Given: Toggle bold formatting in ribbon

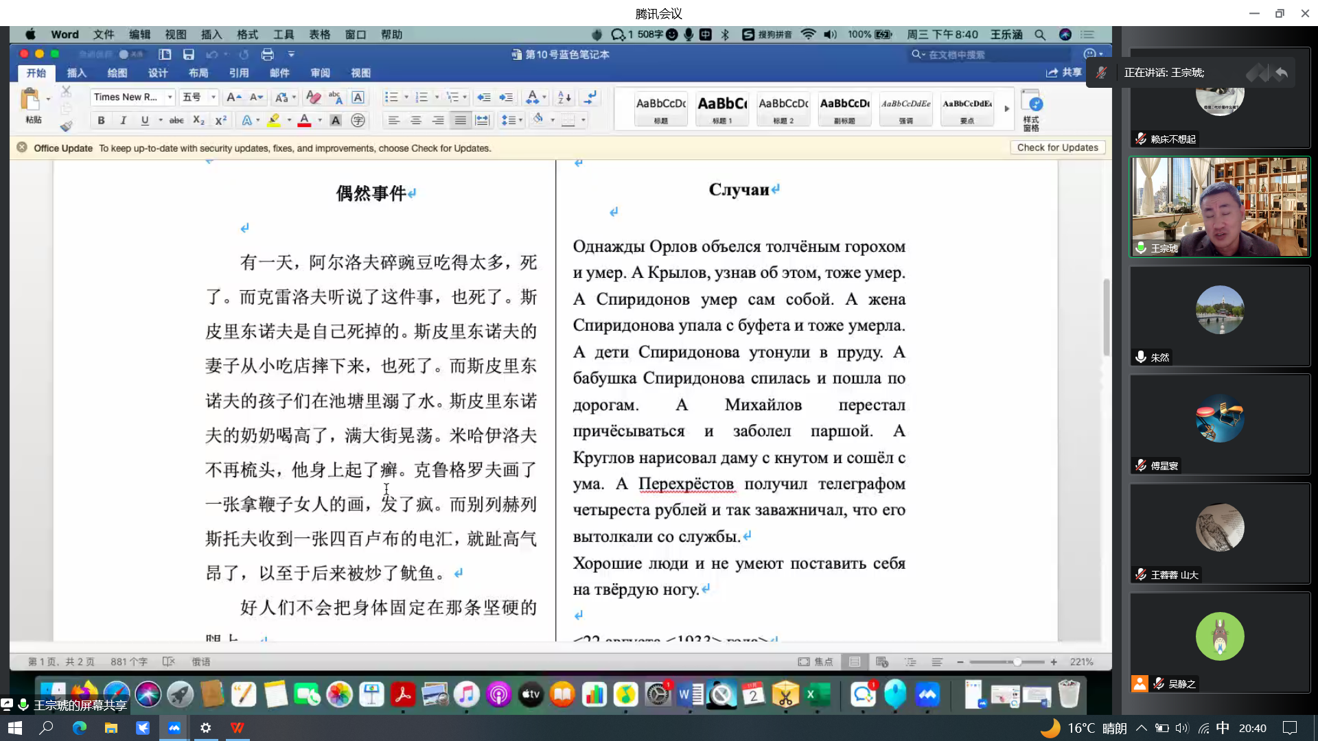Looking at the screenshot, I should pyautogui.click(x=101, y=121).
